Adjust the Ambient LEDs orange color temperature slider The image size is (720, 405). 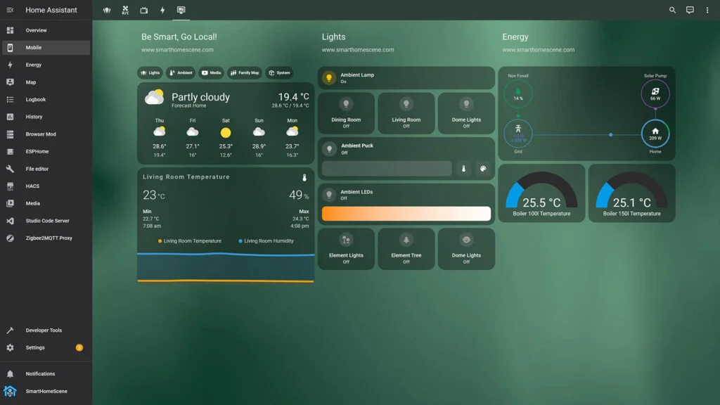(x=406, y=214)
